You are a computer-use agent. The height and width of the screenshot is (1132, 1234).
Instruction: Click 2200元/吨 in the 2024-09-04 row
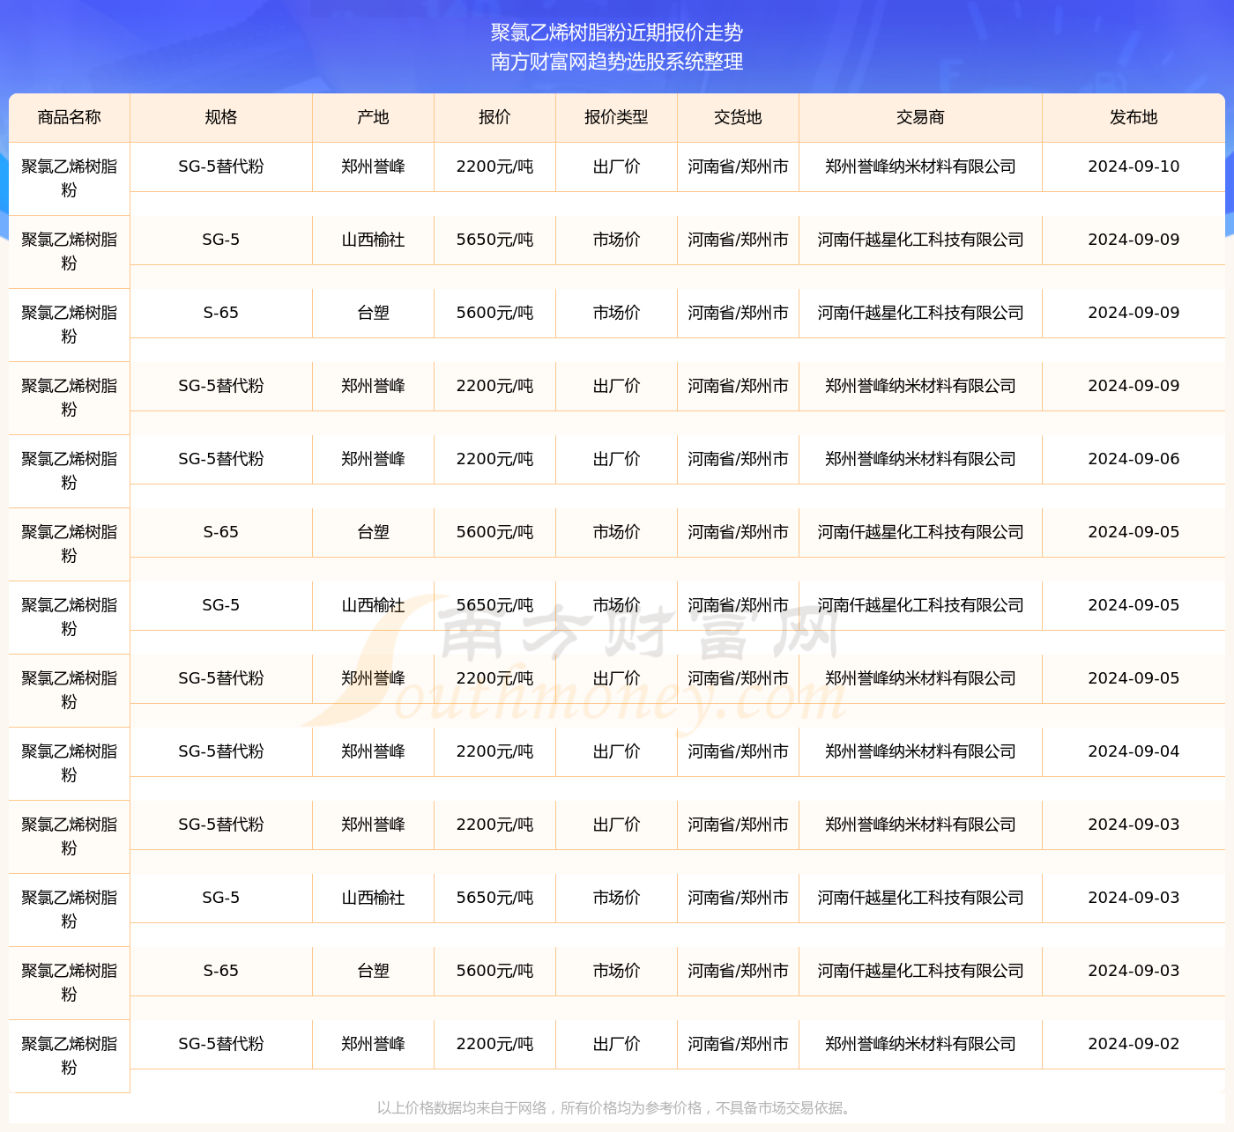pos(494,751)
